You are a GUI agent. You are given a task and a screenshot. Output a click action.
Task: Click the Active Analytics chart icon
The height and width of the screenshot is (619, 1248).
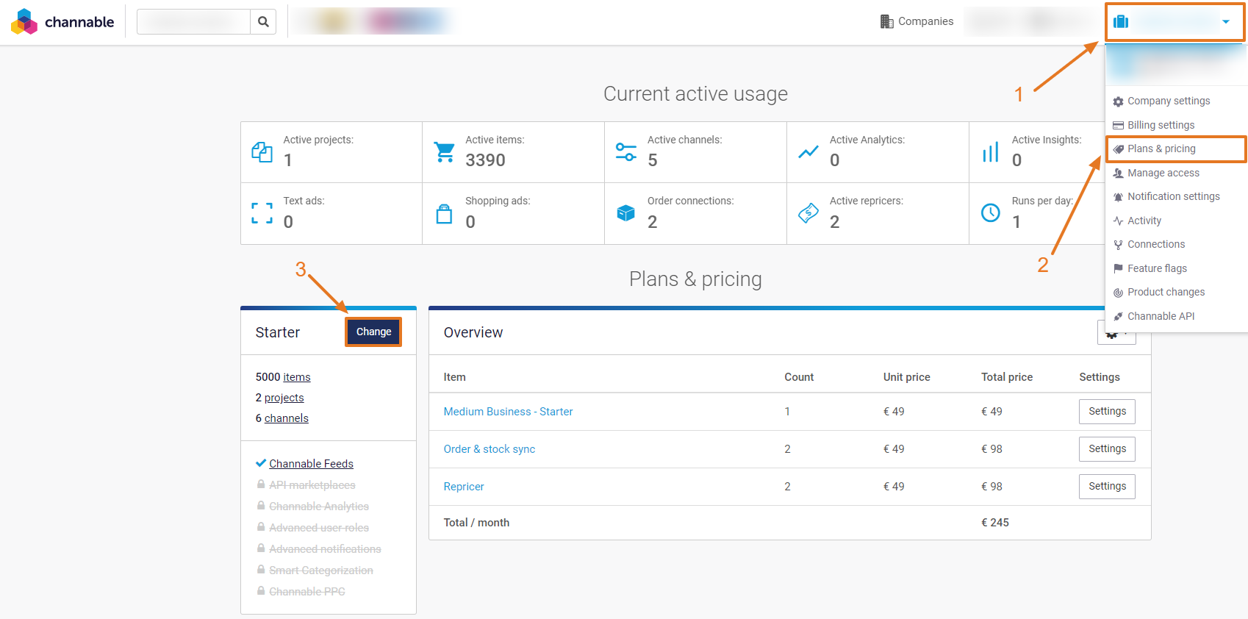pyautogui.click(x=808, y=152)
